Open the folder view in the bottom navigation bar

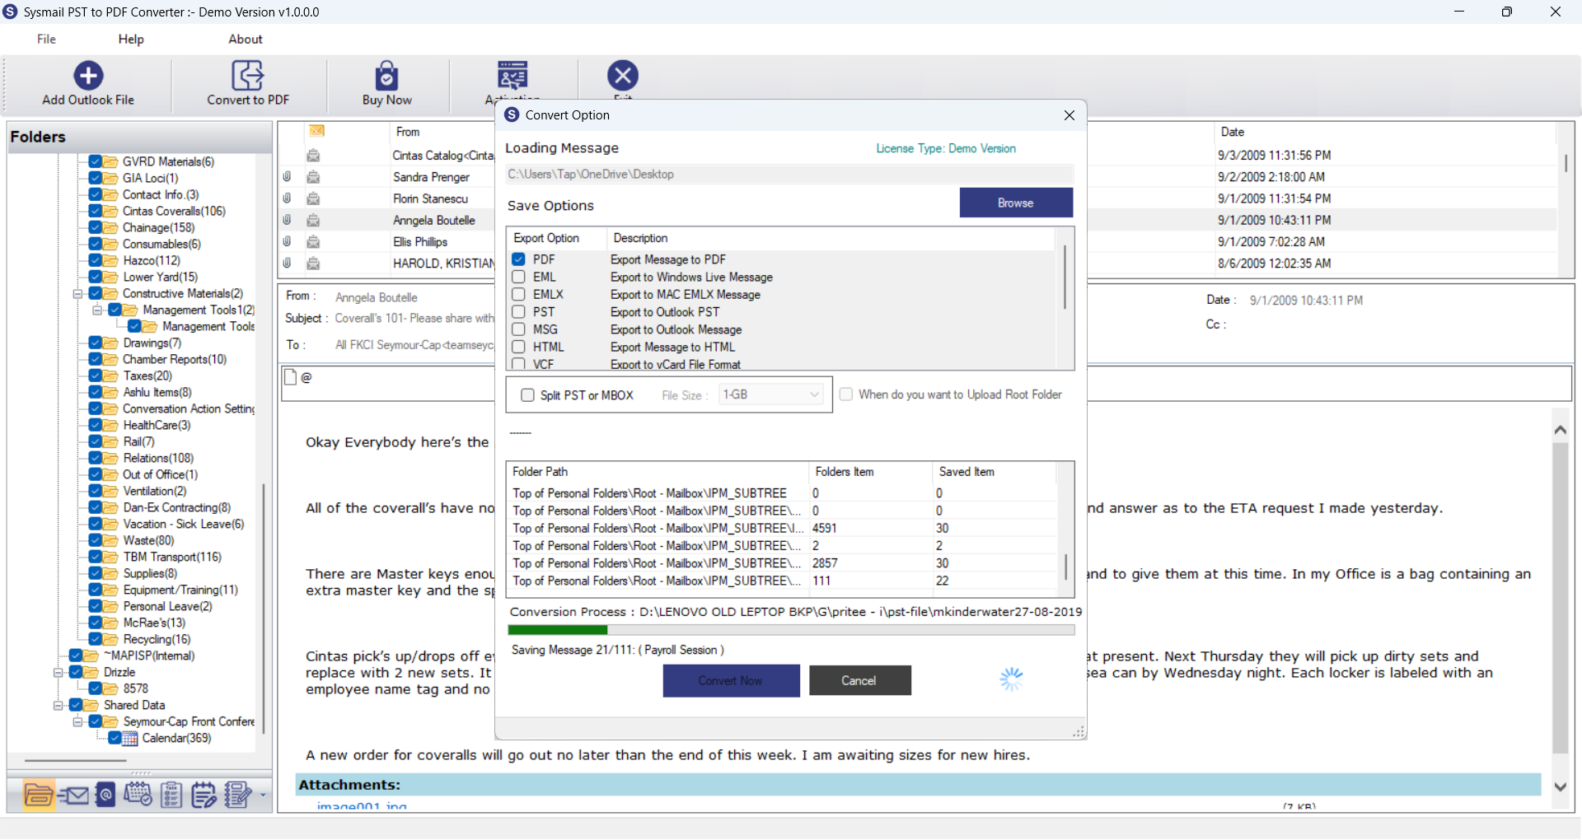point(39,795)
